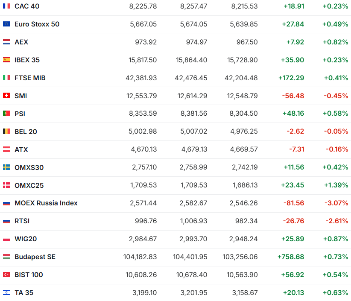This screenshot has height=301, width=351.
Task: Open the Euro Stoxx 50 index page
Action: pos(37,24)
